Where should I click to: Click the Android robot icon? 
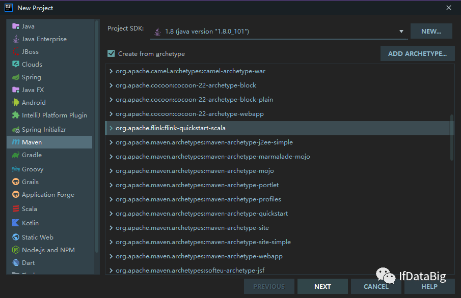(x=16, y=102)
